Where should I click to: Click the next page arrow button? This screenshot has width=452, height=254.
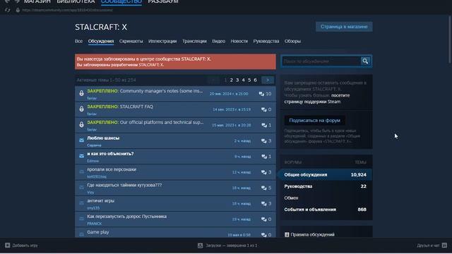268,80
